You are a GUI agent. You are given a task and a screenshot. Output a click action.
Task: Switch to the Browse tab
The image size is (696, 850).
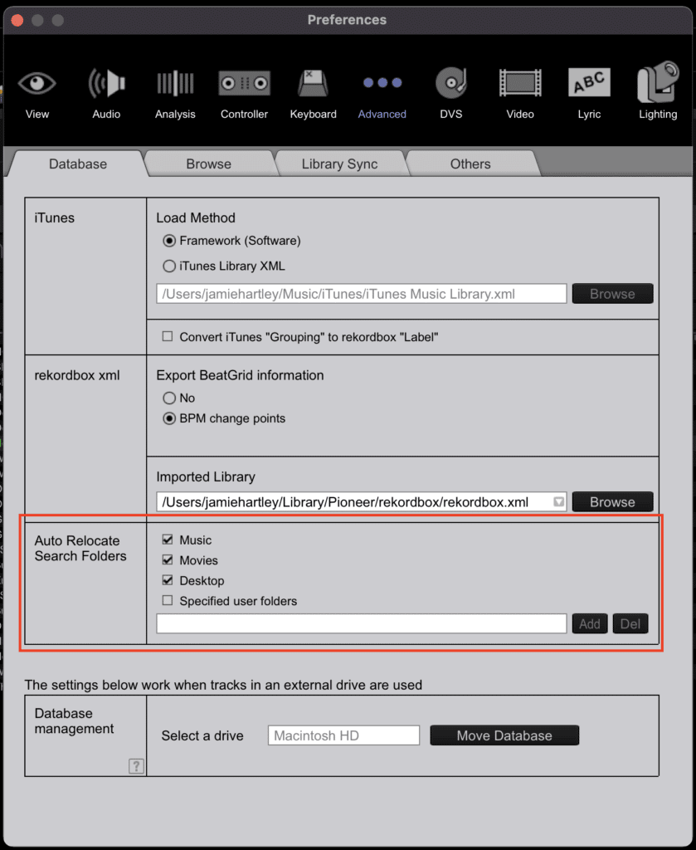pos(208,164)
